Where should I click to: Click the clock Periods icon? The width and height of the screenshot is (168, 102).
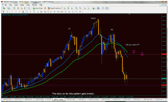[x=98, y=8]
